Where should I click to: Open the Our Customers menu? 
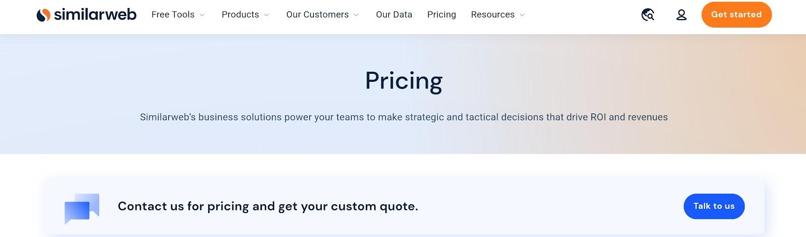[317, 15]
